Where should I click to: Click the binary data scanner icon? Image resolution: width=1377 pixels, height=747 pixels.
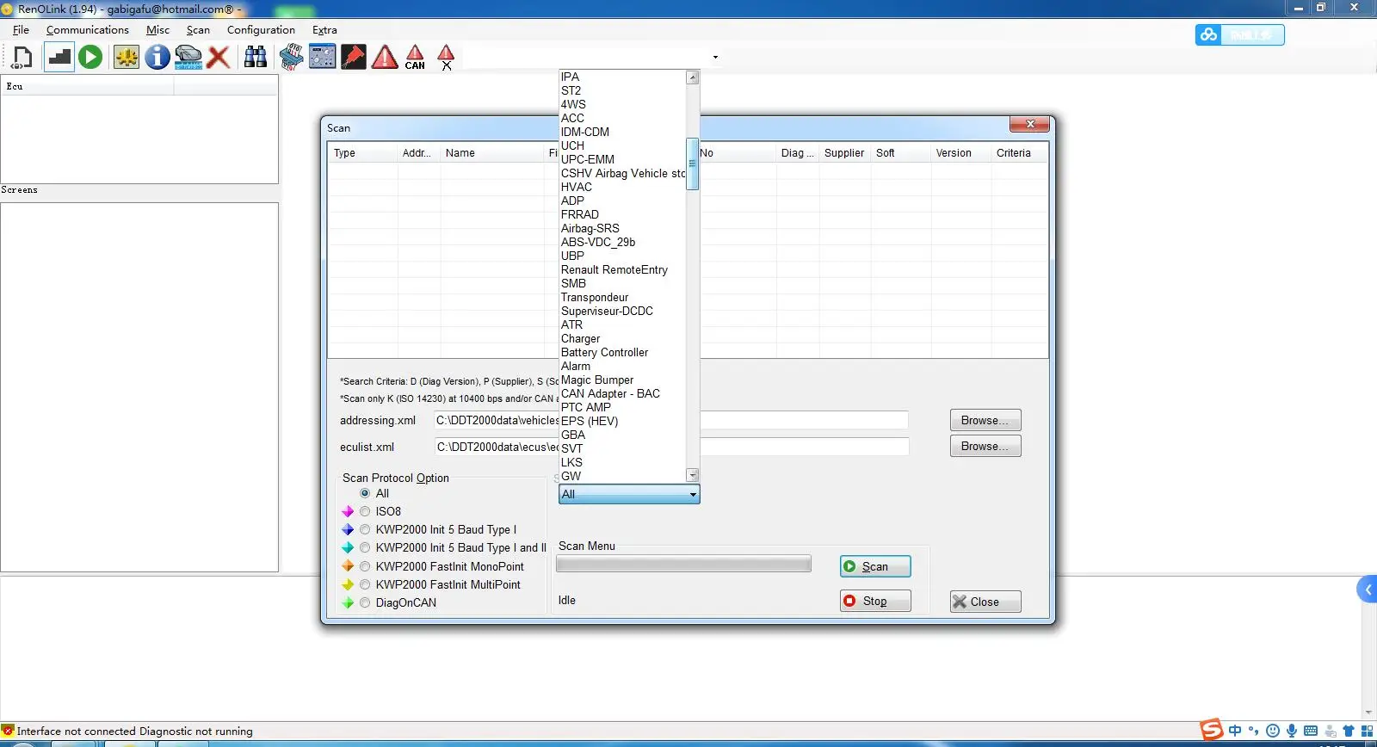pos(291,57)
